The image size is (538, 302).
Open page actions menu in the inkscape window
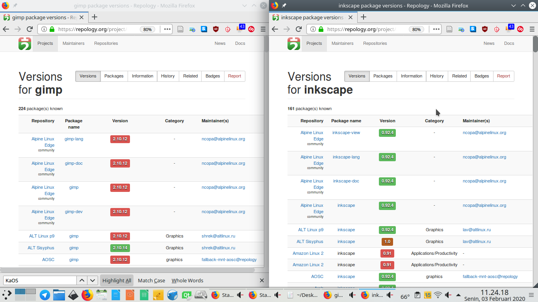tap(436, 29)
